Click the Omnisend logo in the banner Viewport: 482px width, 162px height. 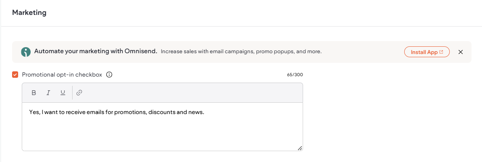(26, 52)
